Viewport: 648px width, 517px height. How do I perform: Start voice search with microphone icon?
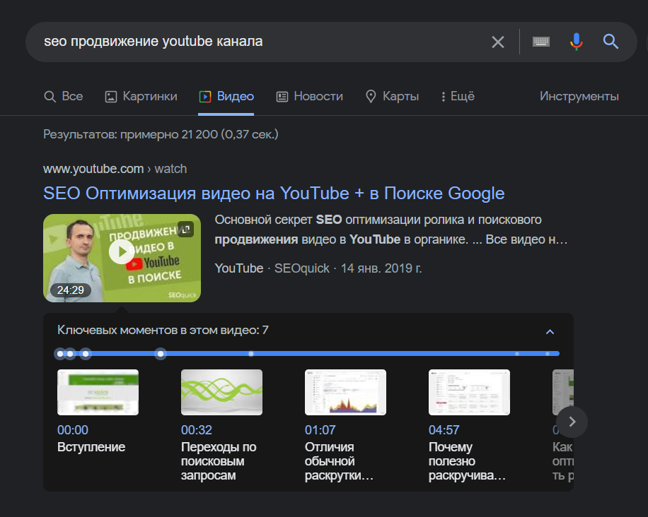(x=576, y=42)
